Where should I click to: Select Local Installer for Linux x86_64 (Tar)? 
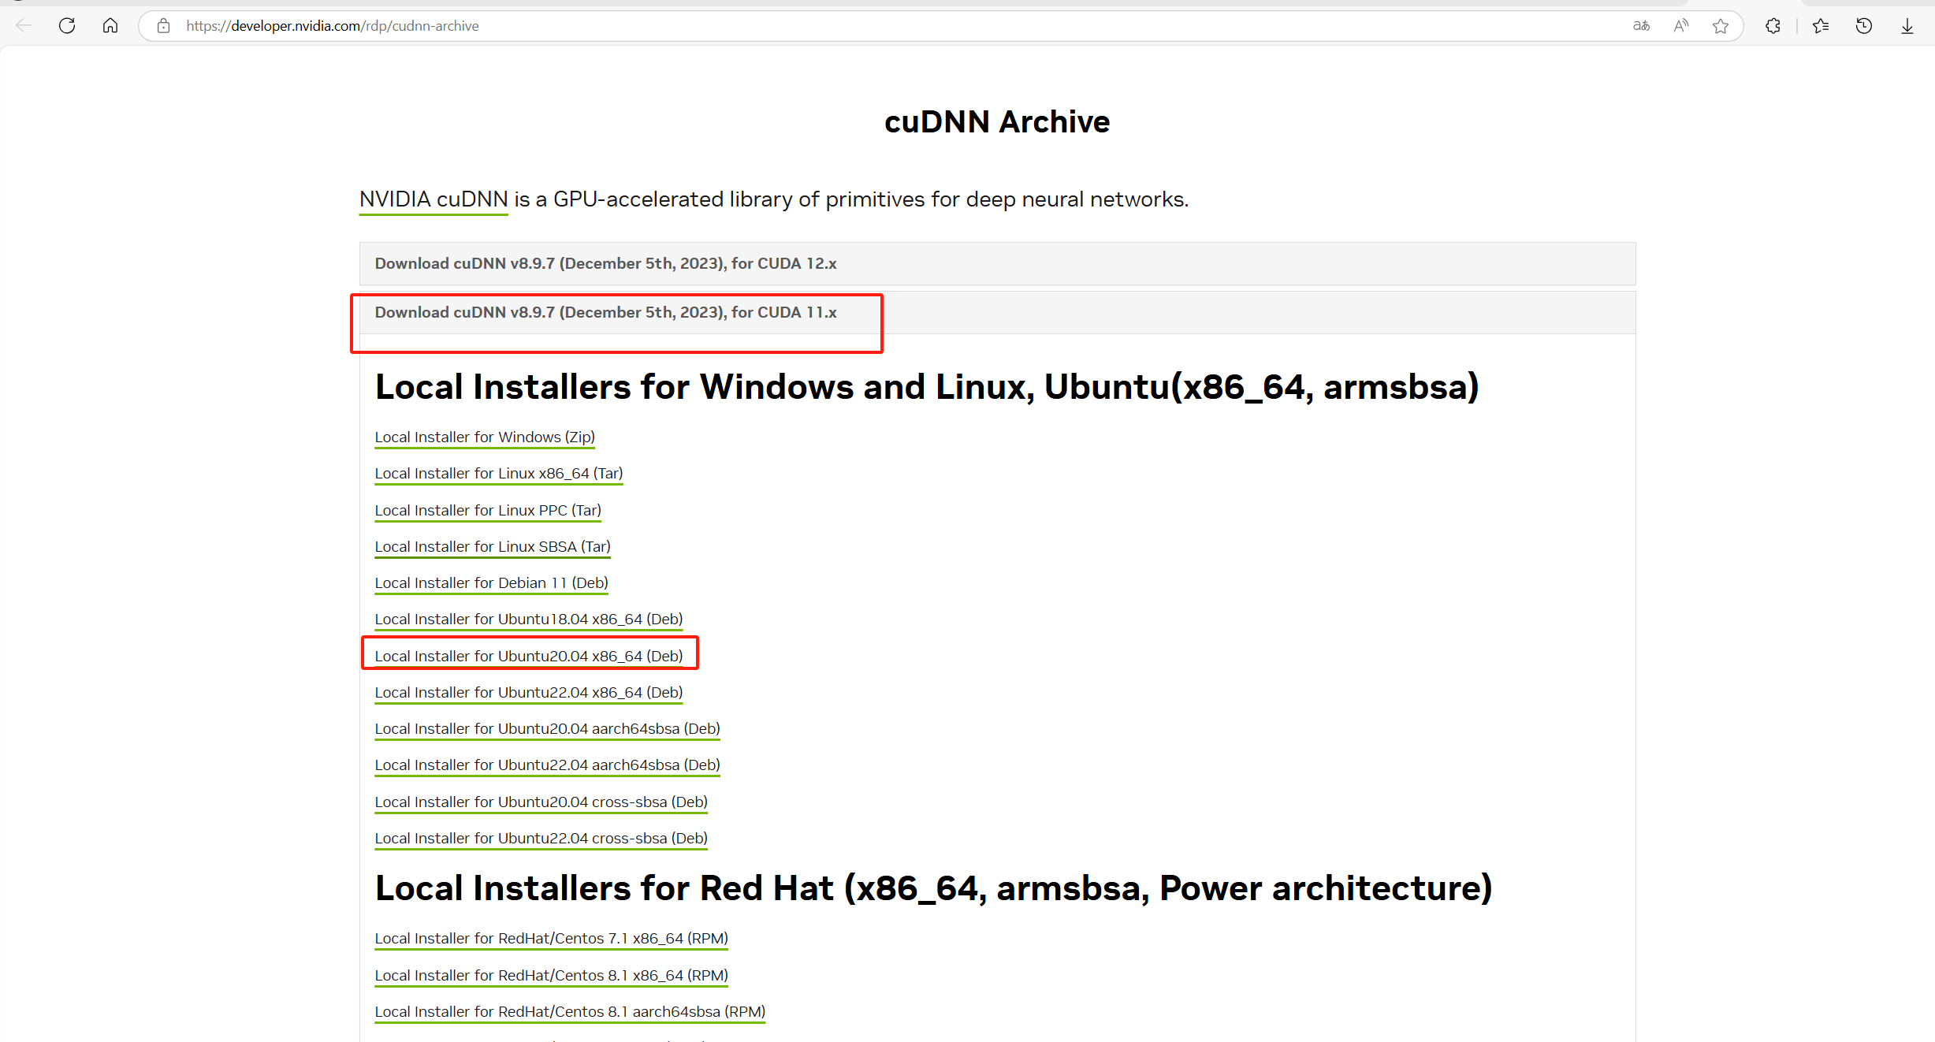[x=498, y=473]
